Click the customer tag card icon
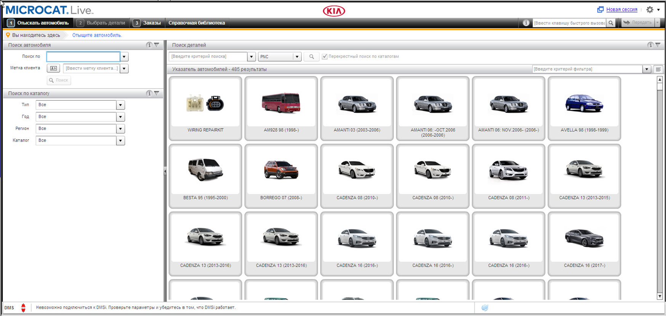This screenshot has width=666, height=316. (x=53, y=68)
